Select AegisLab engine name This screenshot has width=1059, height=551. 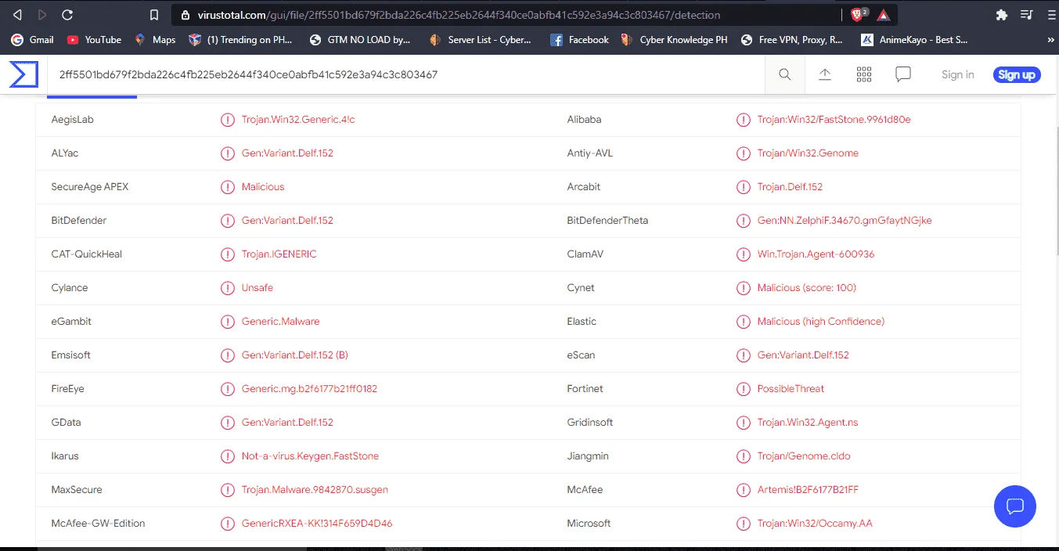coord(73,120)
